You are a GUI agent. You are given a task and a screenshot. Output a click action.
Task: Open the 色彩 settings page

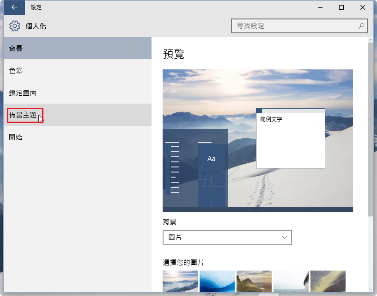click(x=78, y=70)
